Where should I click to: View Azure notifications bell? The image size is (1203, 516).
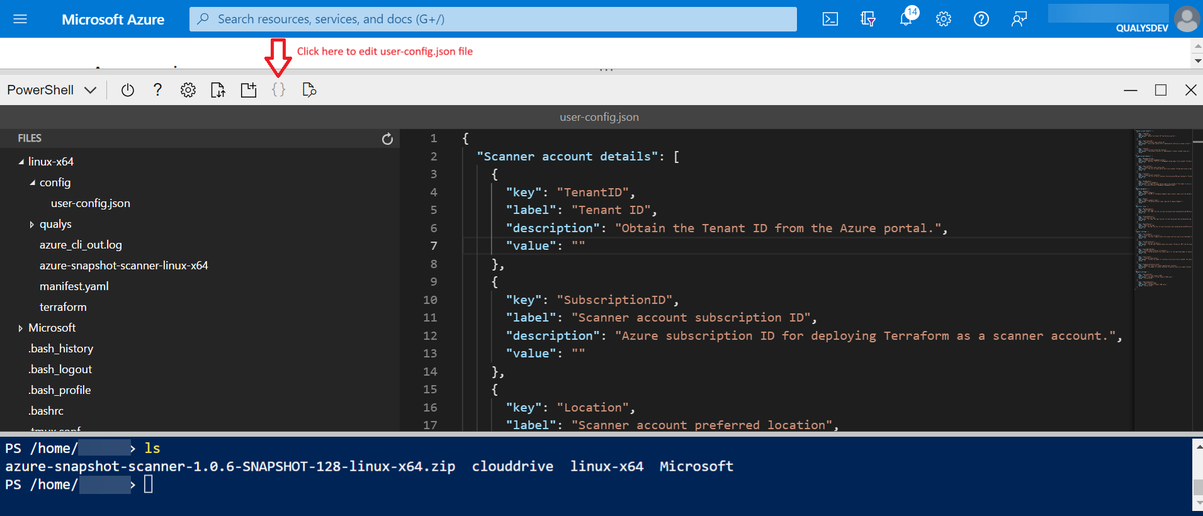coord(906,19)
